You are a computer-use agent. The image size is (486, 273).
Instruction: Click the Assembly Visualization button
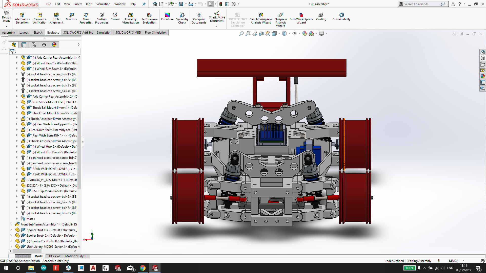(x=130, y=18)
